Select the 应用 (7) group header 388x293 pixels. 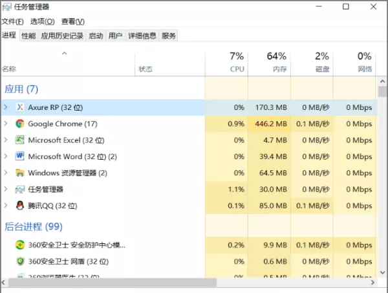click(x=21, y=89)
